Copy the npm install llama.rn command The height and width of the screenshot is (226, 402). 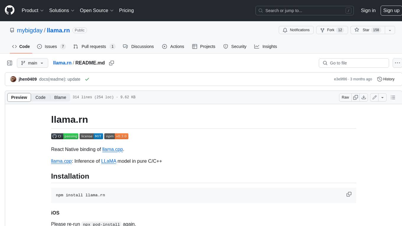(349, 194)
